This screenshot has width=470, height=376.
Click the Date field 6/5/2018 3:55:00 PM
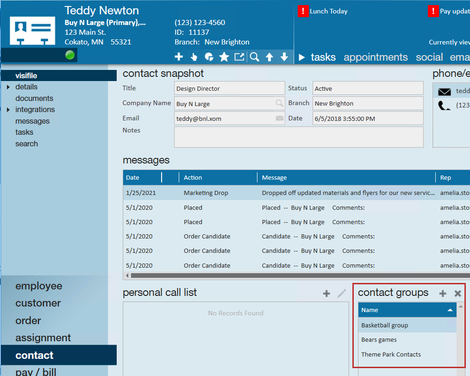point(368,118)
